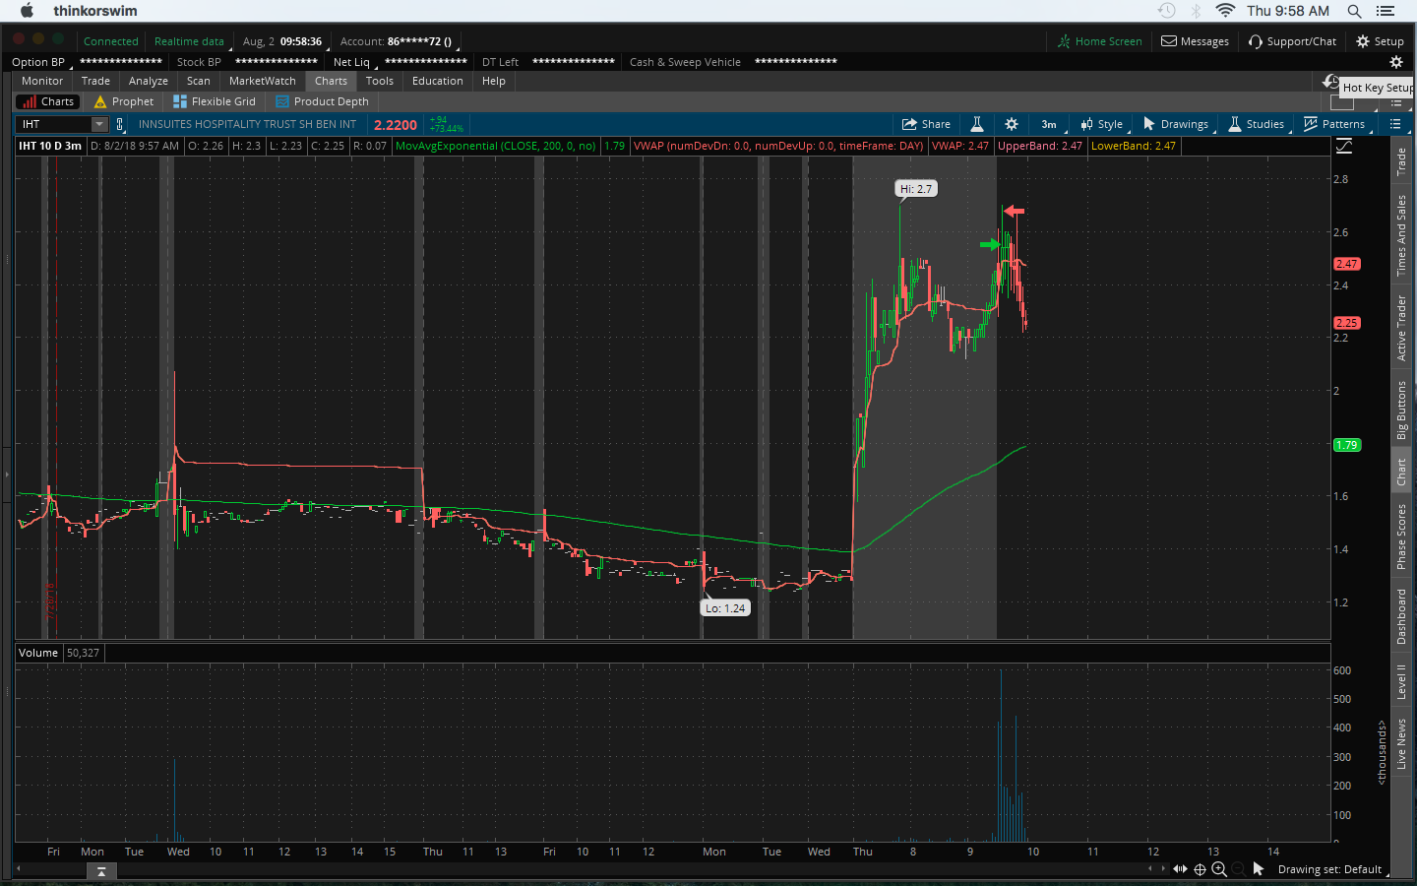
Task: Click the gear icon below Setup
Action: pyautogui.click(x=1395, y=62)
